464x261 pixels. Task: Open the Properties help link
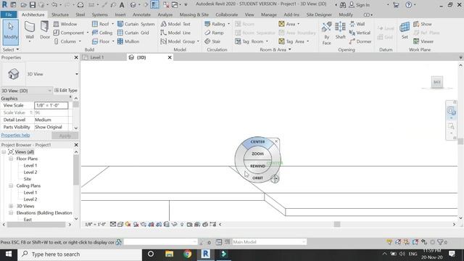[15, 136]
